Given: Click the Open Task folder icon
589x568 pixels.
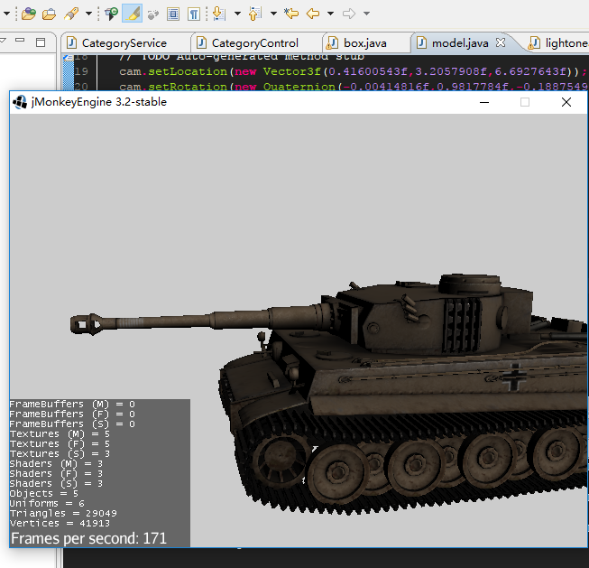Looking at the screenshot, I should point(49,14).
